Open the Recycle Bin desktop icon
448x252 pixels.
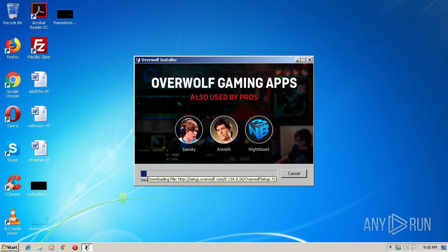pyautogui.click(x=13, y=14)
